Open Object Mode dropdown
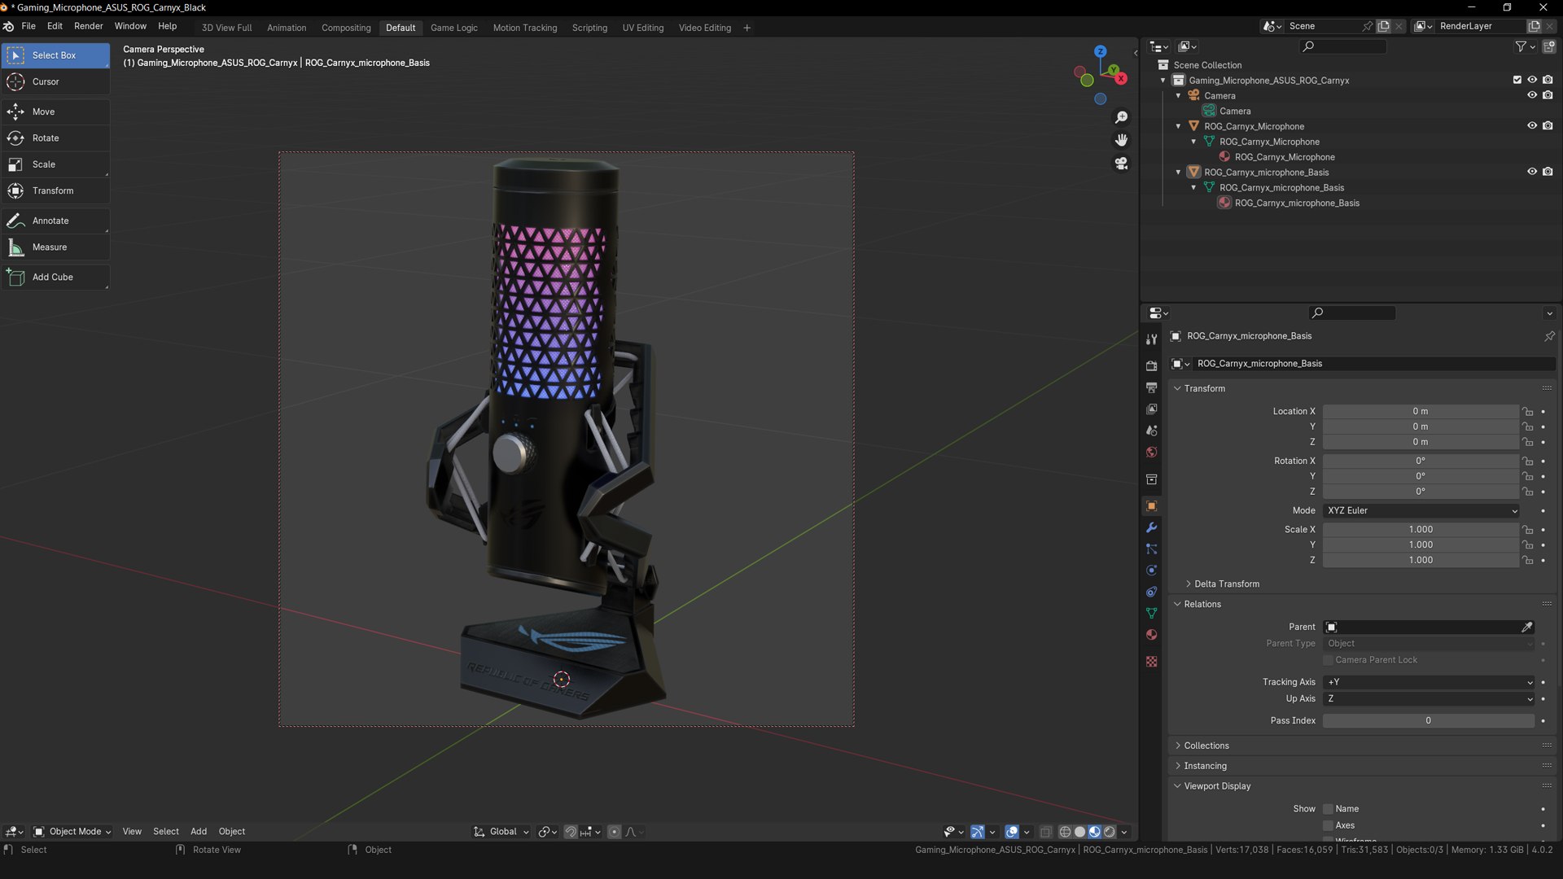Screen dimensions: 1563x879 pos(72,832)
